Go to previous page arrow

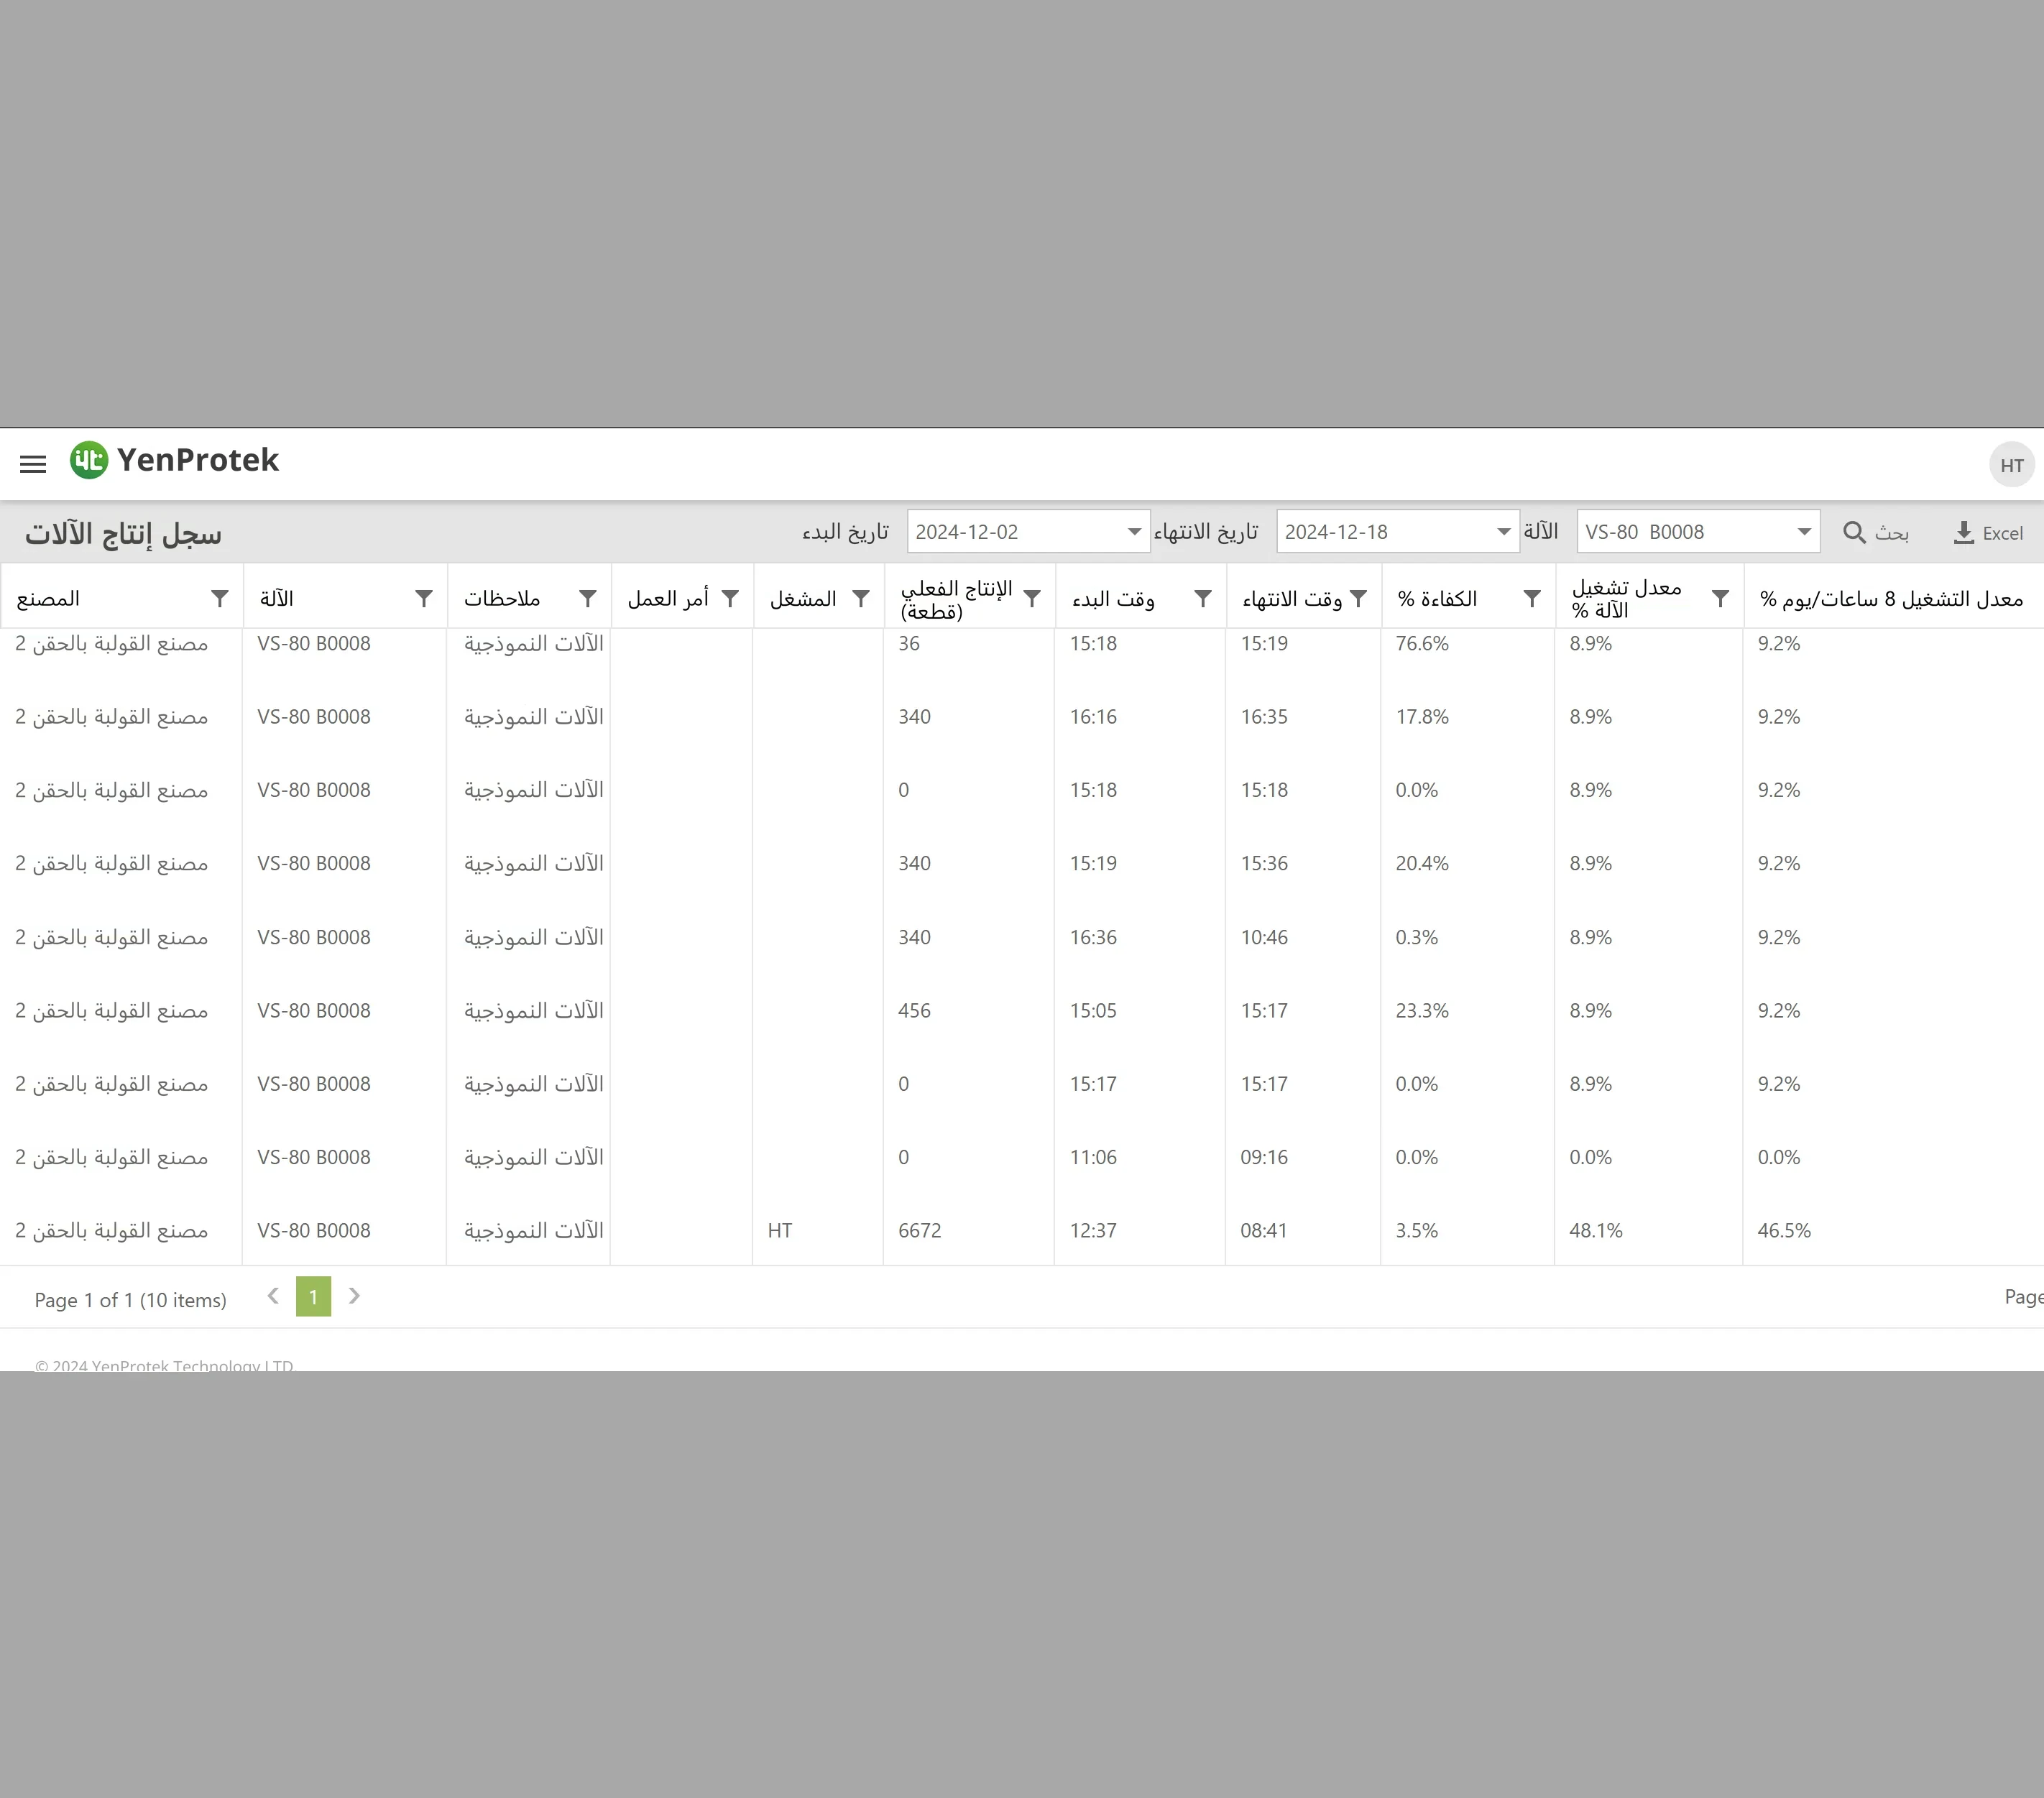[x=273, y=1296]
